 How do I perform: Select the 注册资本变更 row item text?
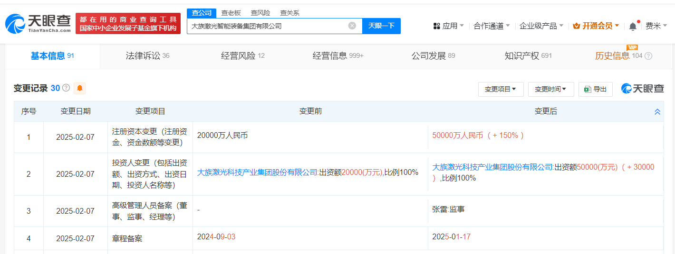150,136
